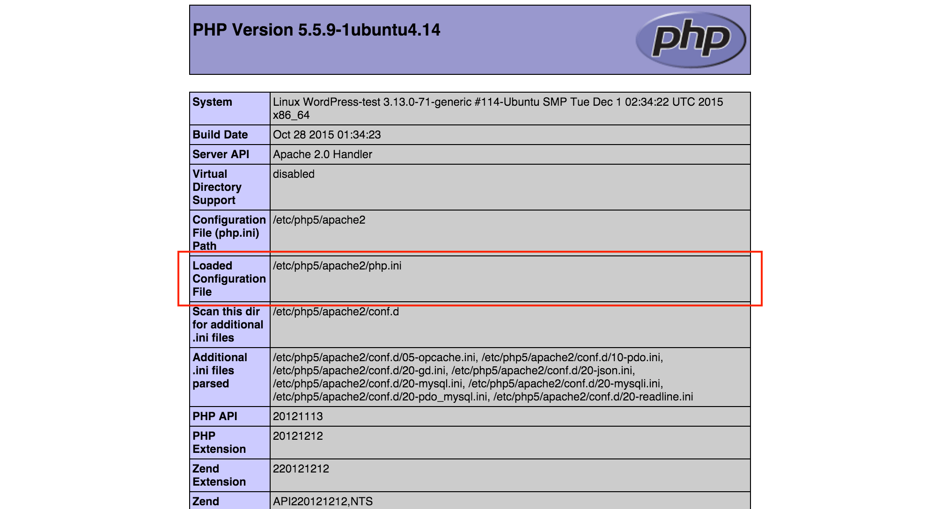Click the System row label
Screen dimensions: 927x509
tap(212, 102)
